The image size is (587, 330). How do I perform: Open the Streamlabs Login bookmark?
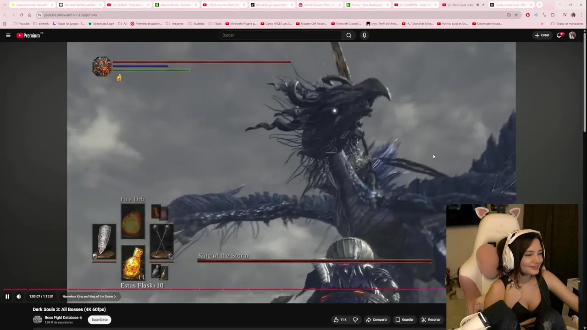pos(101,23)
